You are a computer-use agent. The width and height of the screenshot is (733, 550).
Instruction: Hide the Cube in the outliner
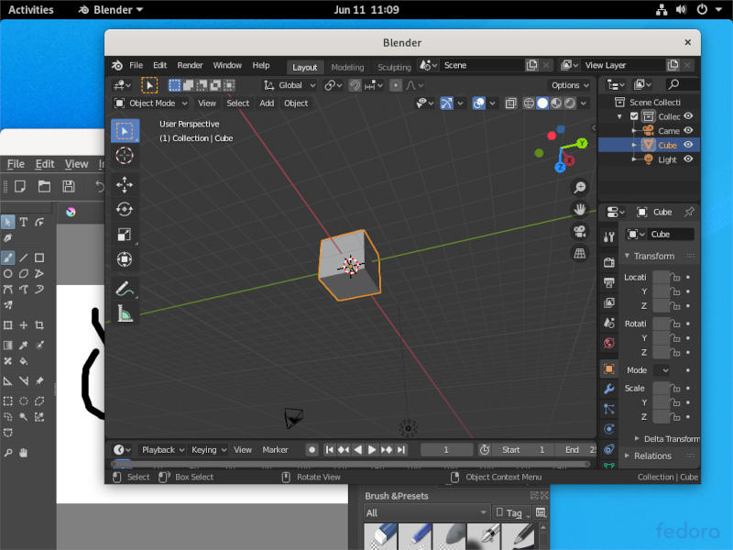click(688, 145)
